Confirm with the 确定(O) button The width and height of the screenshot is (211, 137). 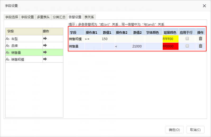174,130
